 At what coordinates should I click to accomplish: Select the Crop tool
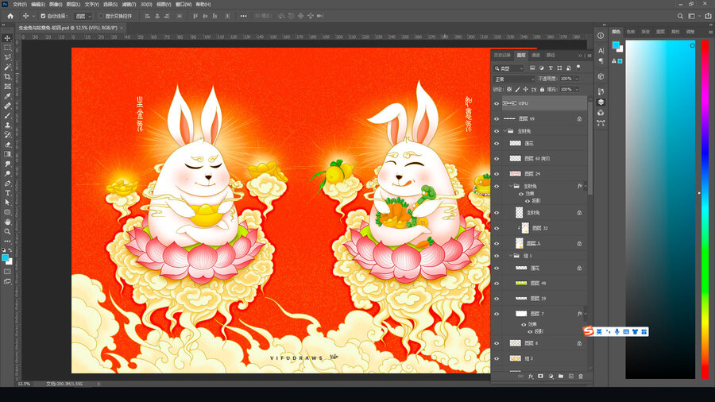[7, 76]
